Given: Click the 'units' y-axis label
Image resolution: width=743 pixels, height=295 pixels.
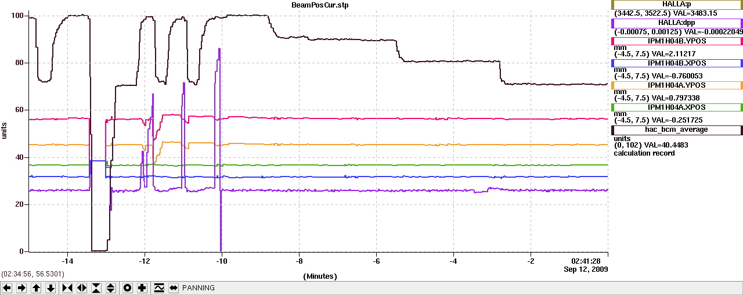Looking at the screenshot, I should click(x=5, y=129).
